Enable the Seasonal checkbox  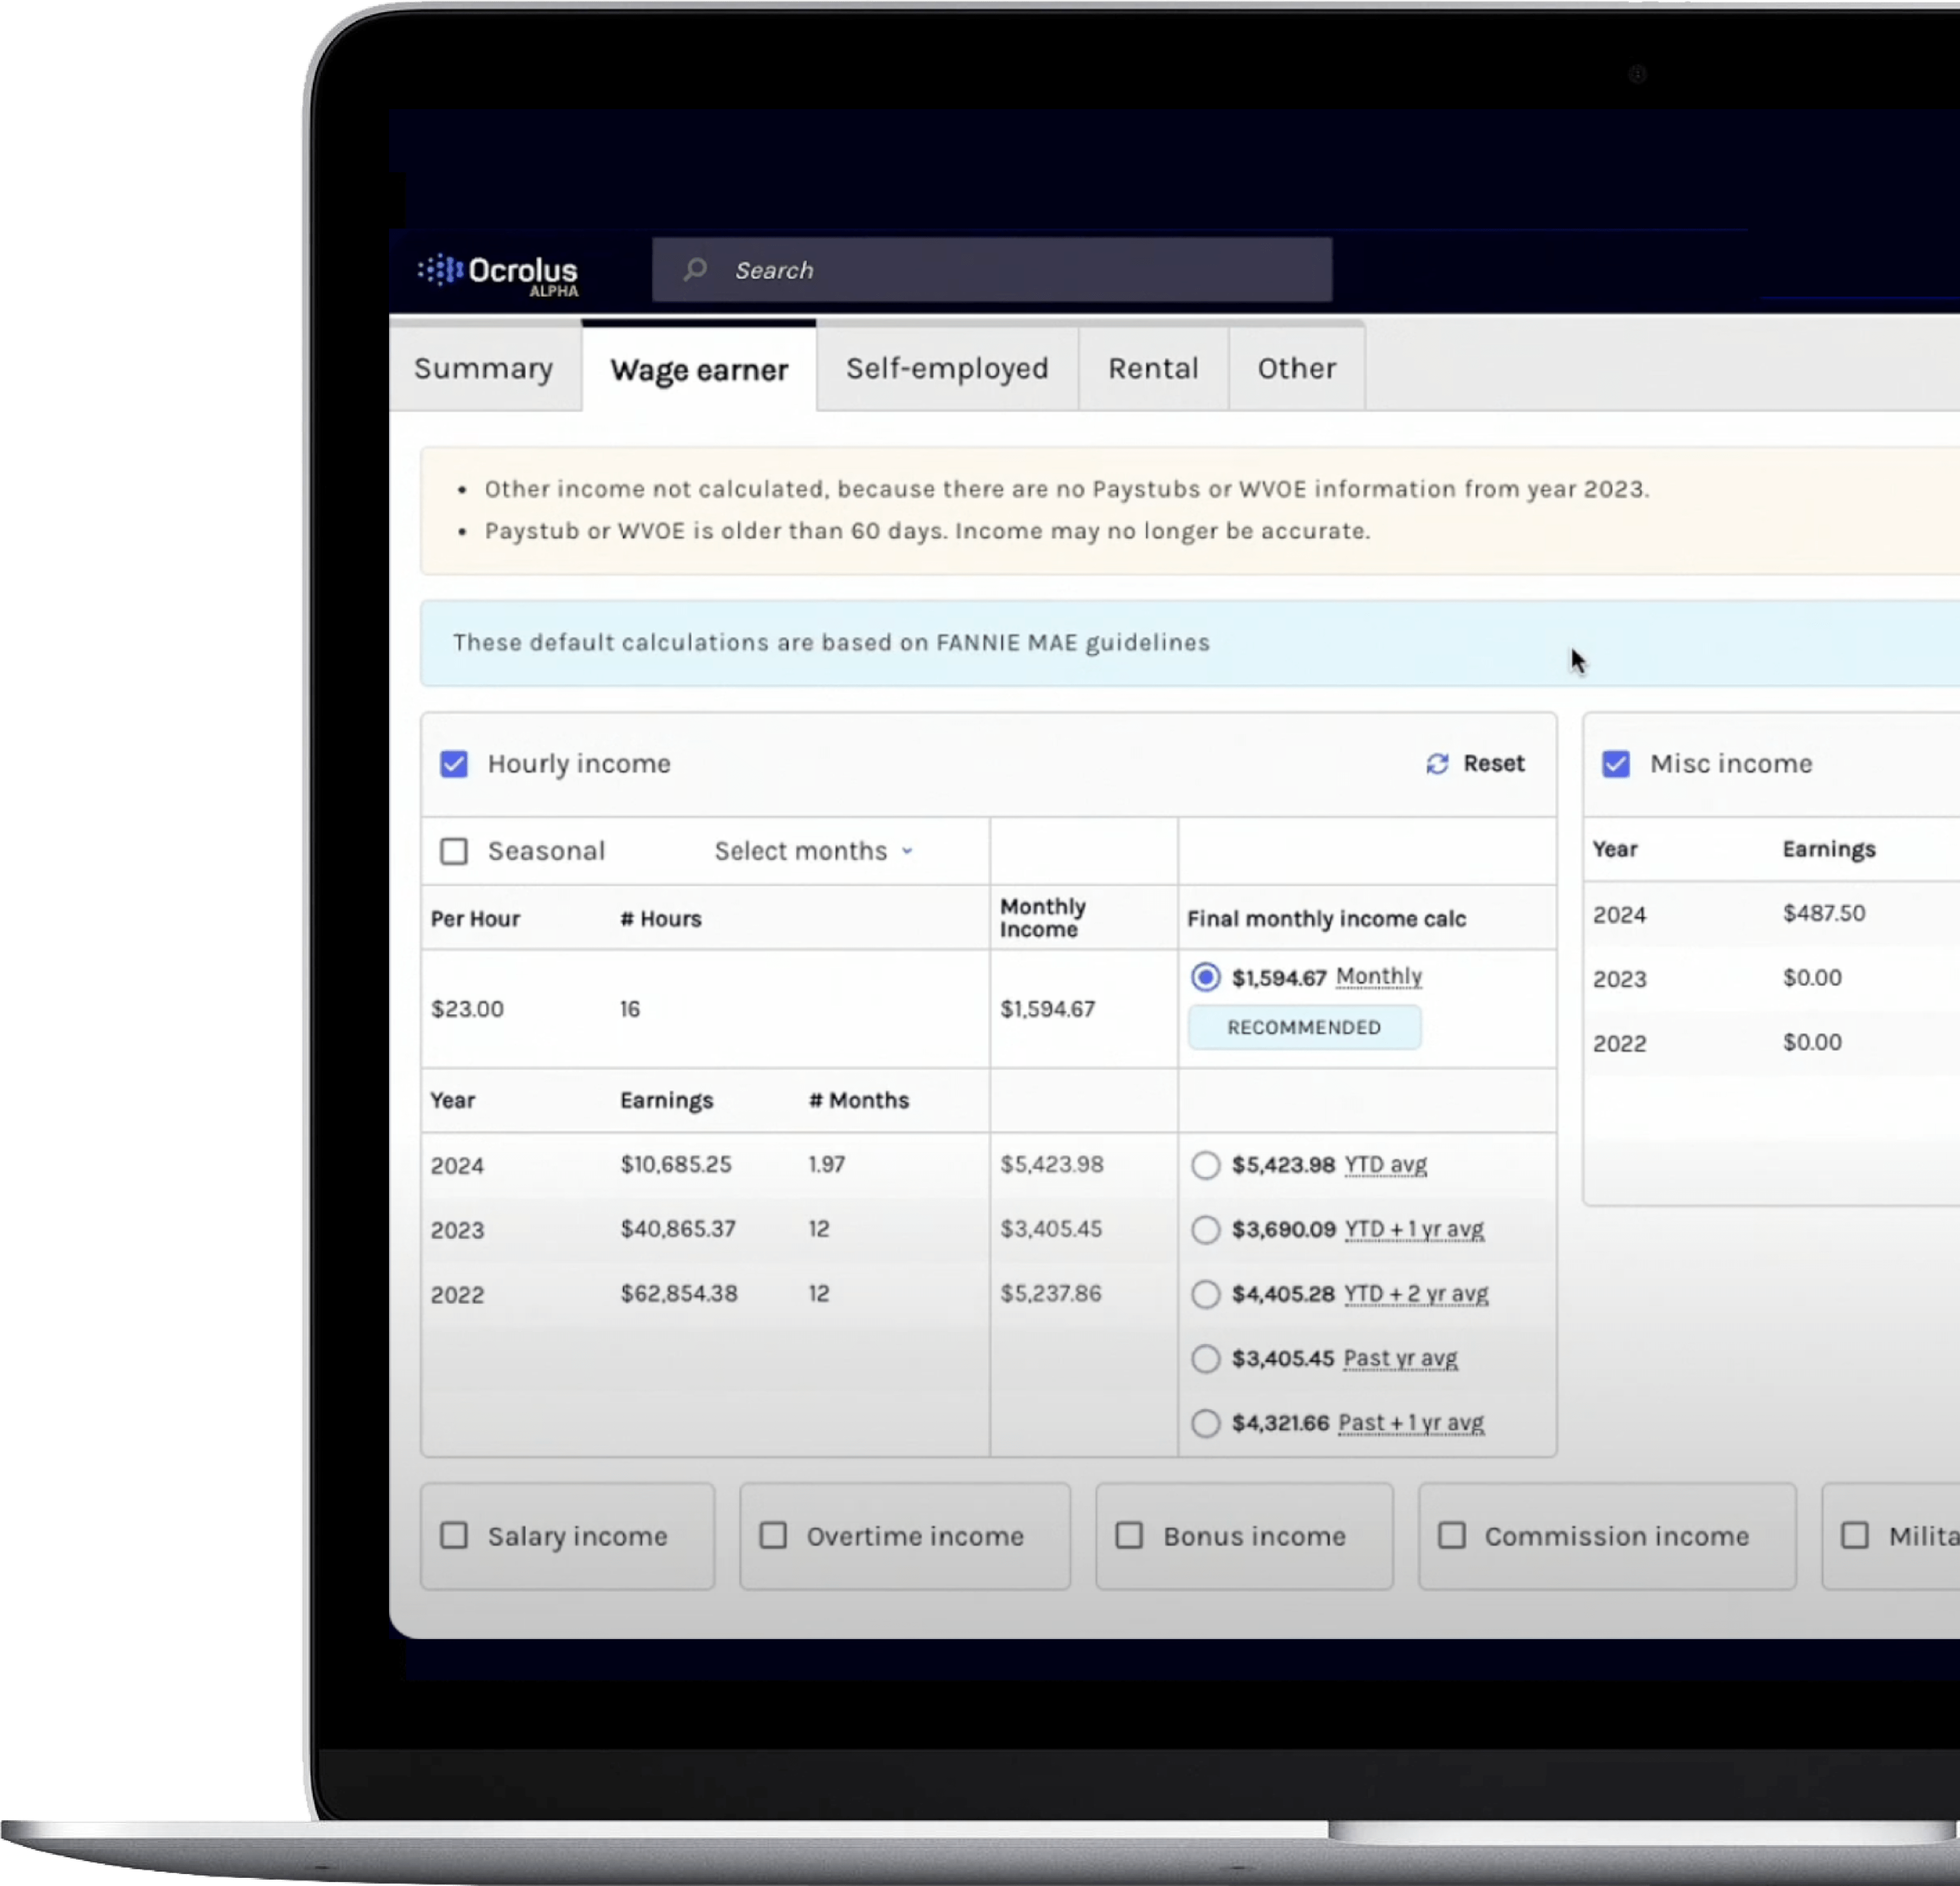coord(454,851)
